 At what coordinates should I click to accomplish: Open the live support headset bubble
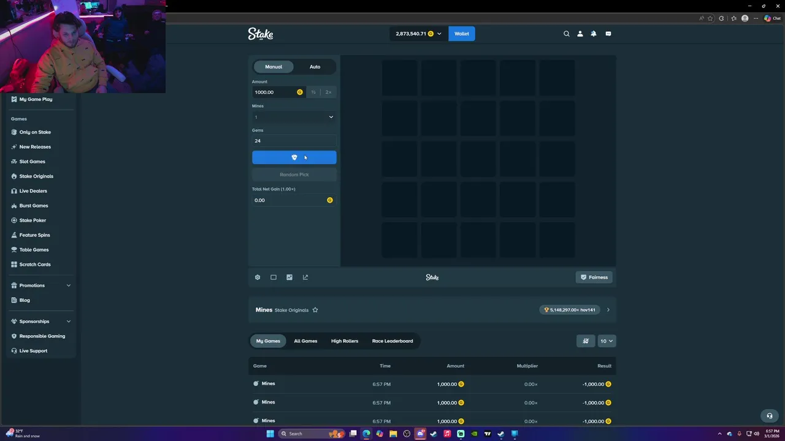coord(770,416)
